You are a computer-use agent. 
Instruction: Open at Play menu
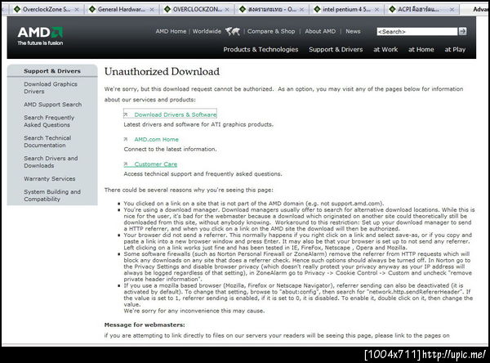click(455, 49)
